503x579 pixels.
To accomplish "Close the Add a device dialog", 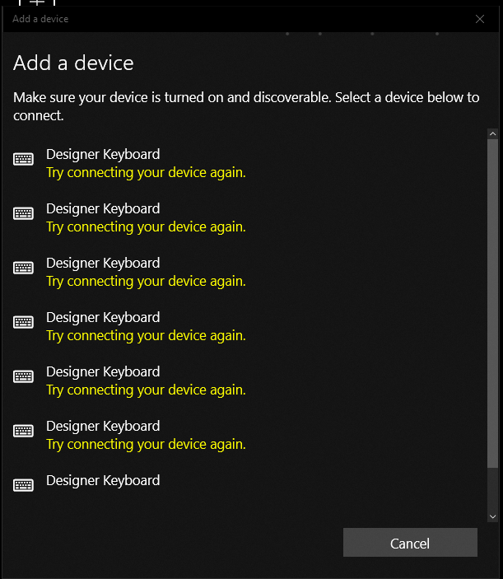I will tap(480, 19).
